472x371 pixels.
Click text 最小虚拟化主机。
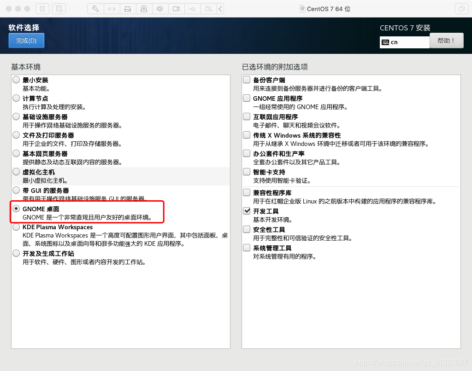pos(45,181)
